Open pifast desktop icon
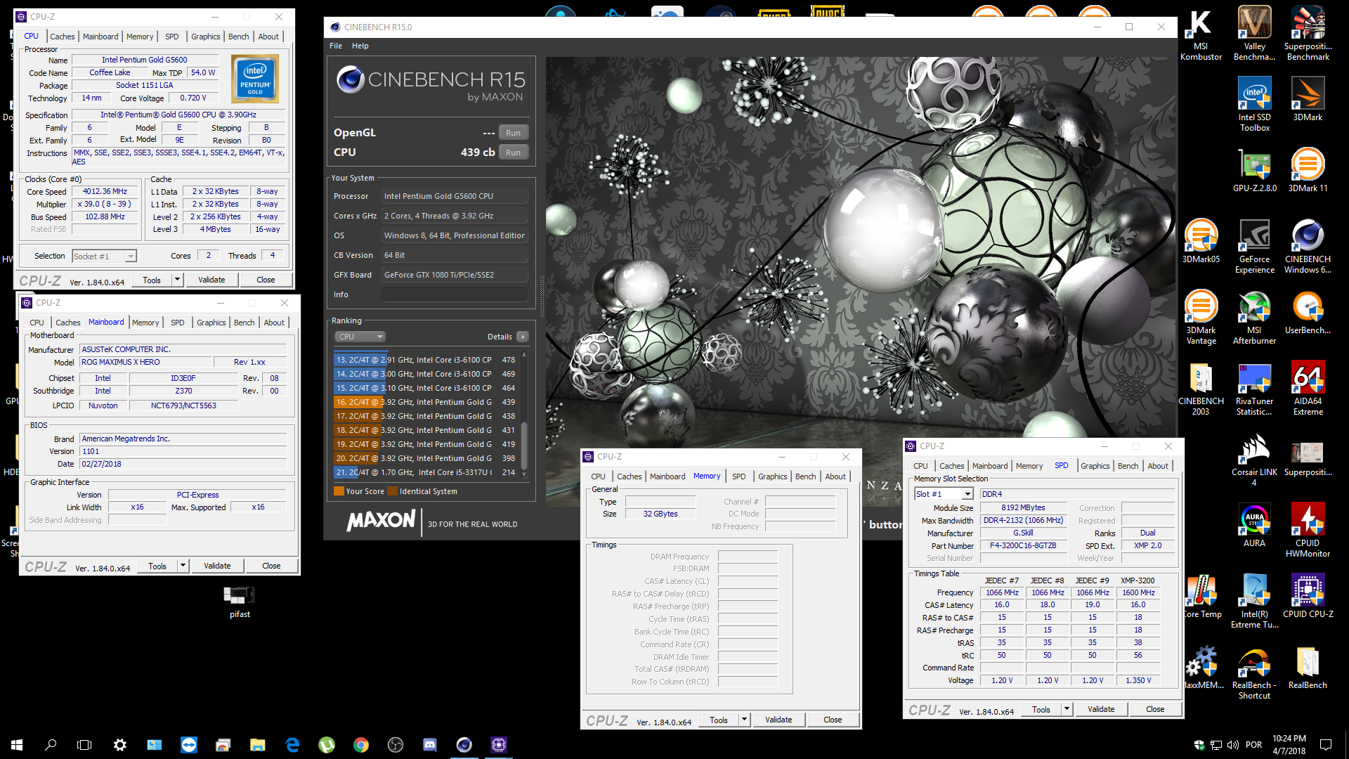1349x759 pixels. coord(240,601)
